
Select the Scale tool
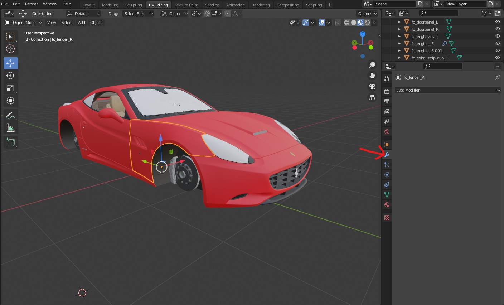click(x=10, y=88)
